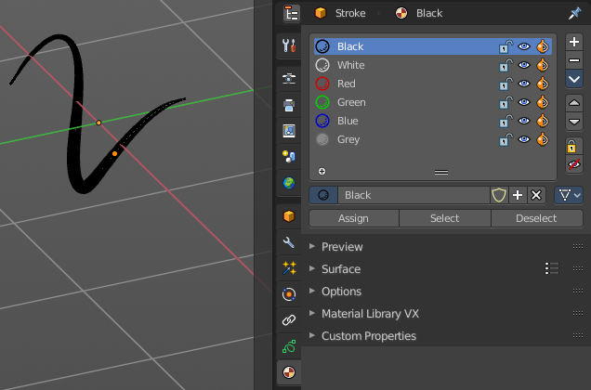Open the View Layer properties tab
The height and width of the screenshot is (390, 591).
[x=289, y=131]
